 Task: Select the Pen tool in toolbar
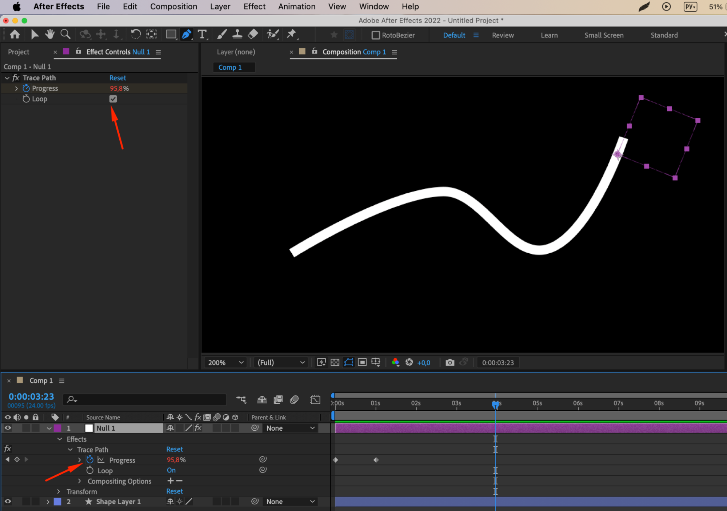point(186,35)
